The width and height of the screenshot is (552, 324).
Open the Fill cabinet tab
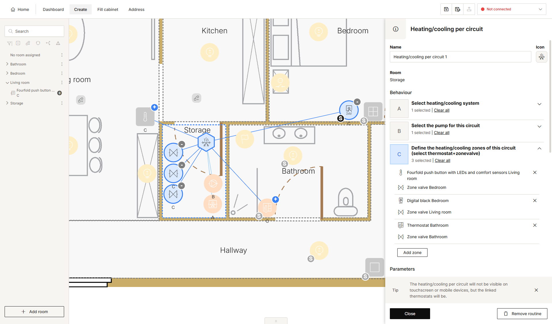[108, 9]
